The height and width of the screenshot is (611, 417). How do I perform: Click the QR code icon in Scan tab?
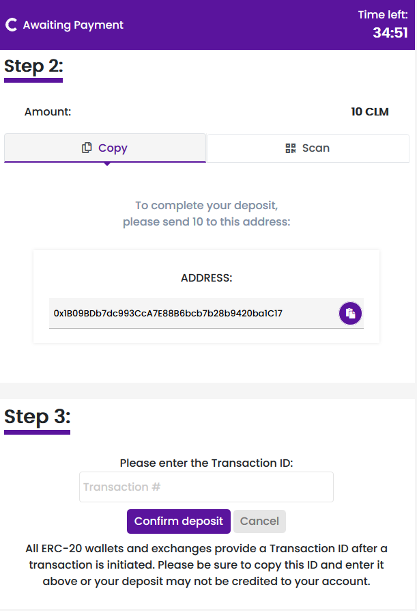291,148
